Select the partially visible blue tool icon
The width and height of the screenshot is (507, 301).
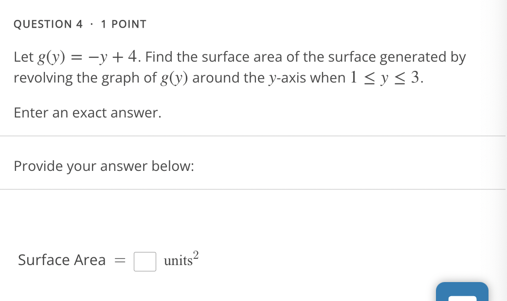462,292
